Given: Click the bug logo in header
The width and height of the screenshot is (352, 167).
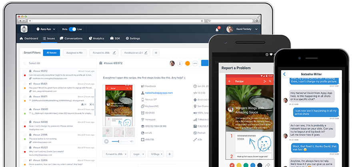Looking at the screenshot, I should (24, 29).
